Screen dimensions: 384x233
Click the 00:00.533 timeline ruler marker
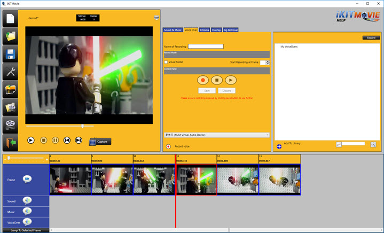point(55,161)
